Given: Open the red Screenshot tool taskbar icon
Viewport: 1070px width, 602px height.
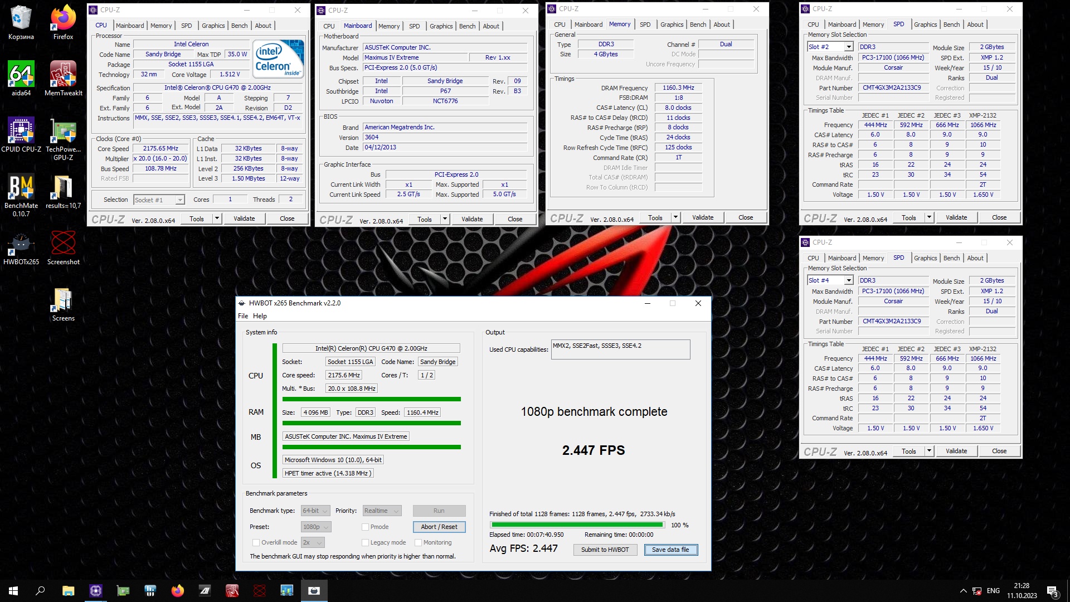Looking at the screenshot, I should tap(259, 591).
